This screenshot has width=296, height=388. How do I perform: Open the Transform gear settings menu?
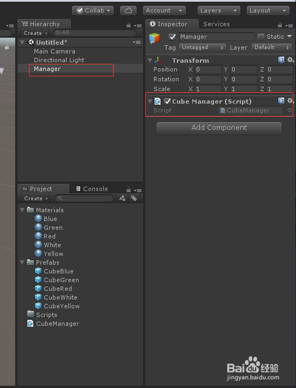point(291,59)
